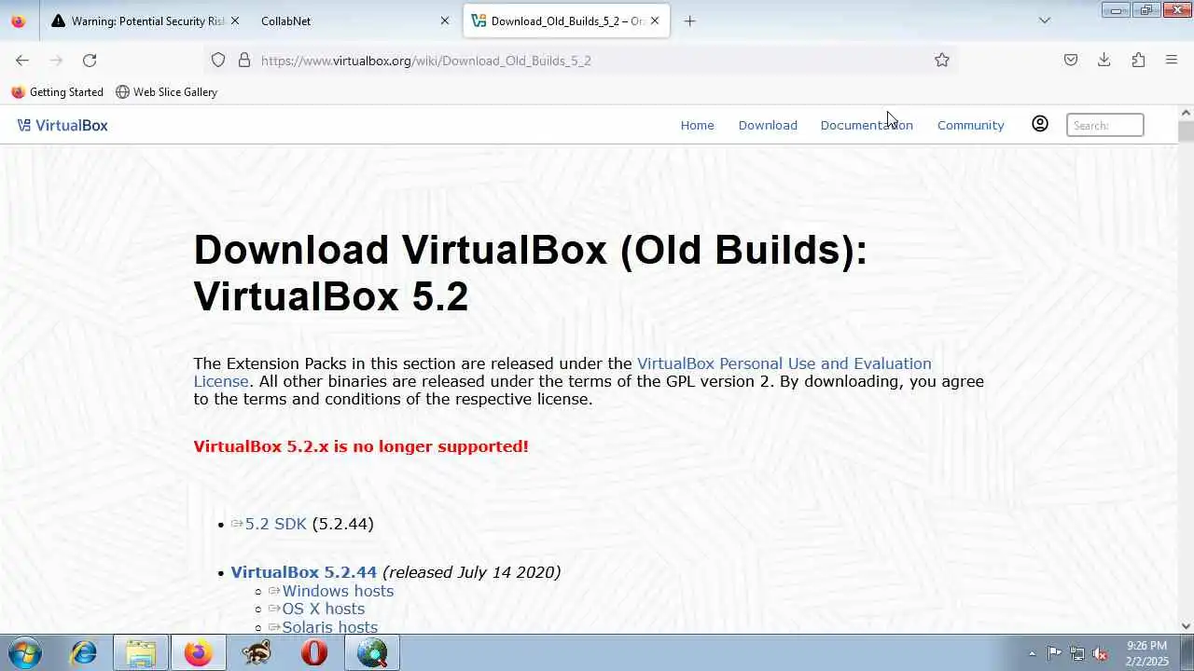
Task: Click the Firefox View icon in tab bar
Action: [x=19, y=21]
